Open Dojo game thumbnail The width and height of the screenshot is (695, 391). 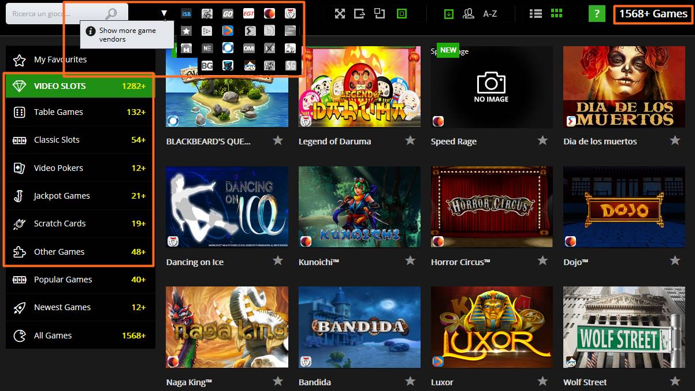[624, 207]
